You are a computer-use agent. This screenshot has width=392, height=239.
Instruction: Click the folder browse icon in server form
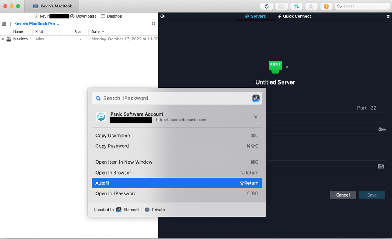[381, 166]
